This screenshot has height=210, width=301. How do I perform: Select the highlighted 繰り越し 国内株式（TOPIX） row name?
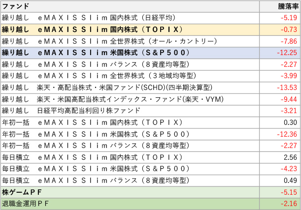point(93,30)
